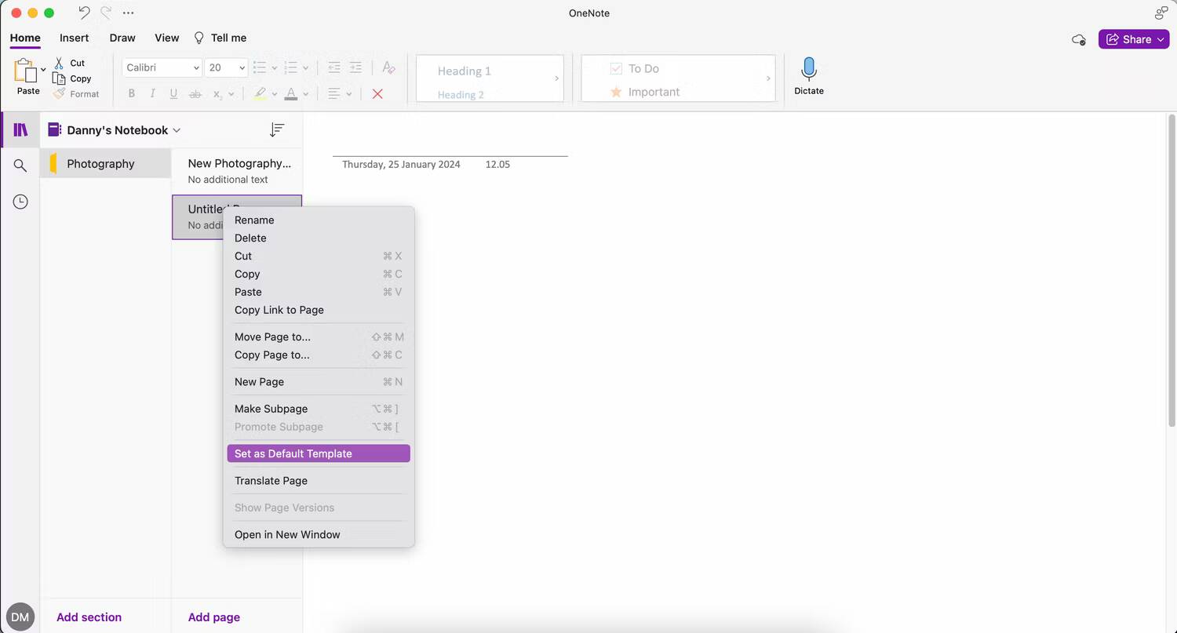Expand the Danny's Notebook switcher chevron
The image size is (1177, 633).
[177, 130]
